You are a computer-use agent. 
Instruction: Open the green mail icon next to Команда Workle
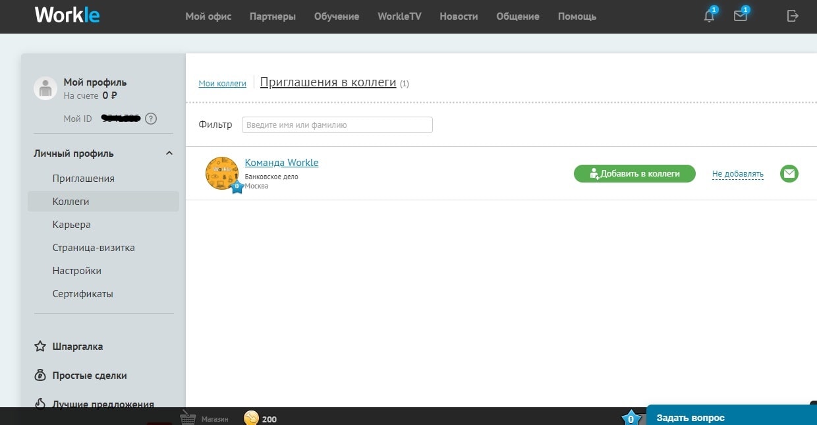tap(789, 173)
